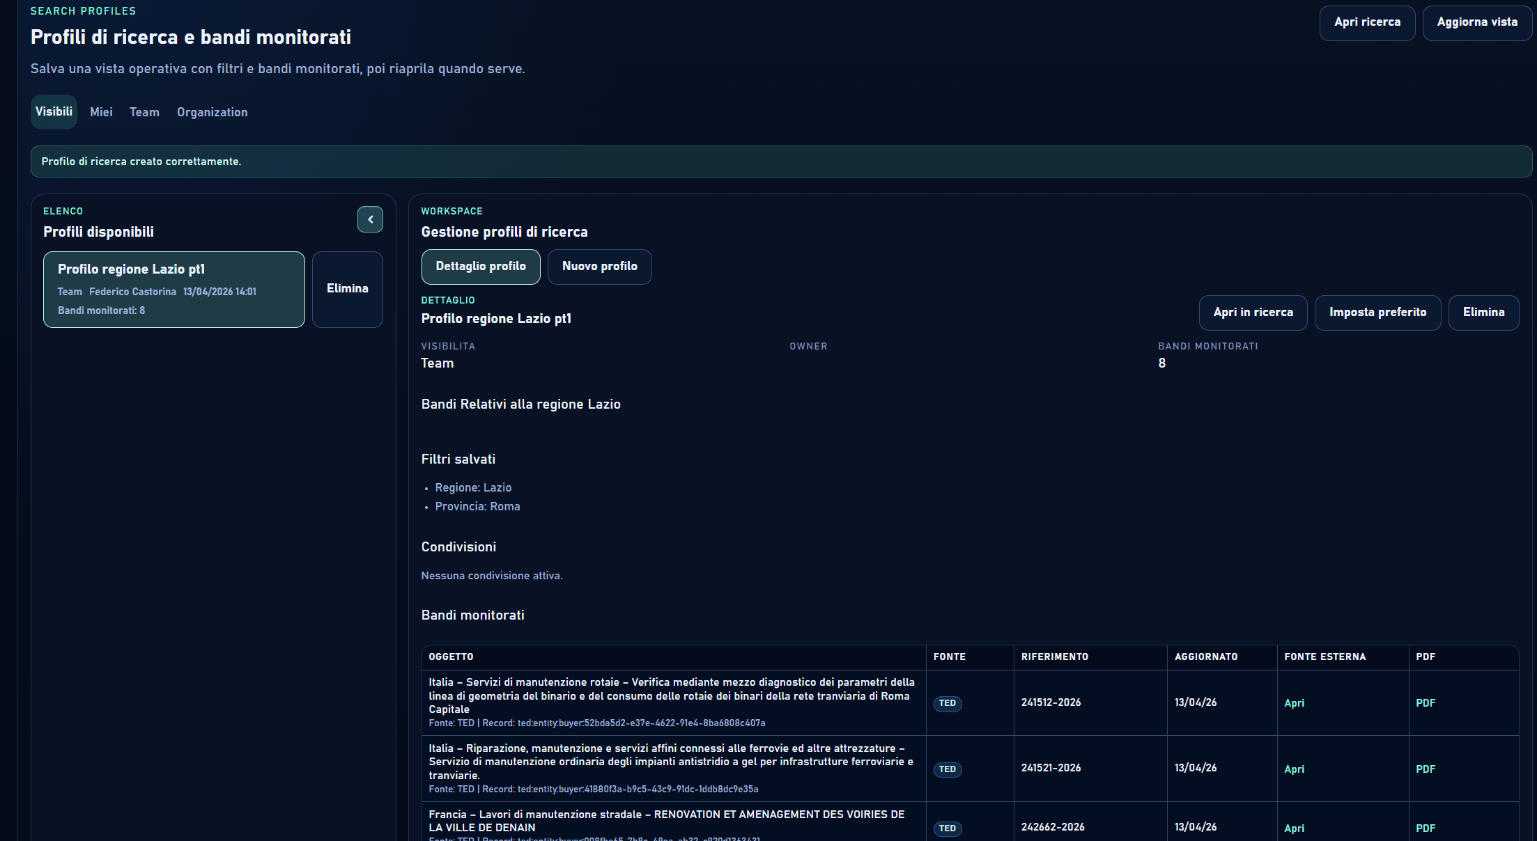Switch to the Miei tab
Screen dimensions: 1537x841
101,111
